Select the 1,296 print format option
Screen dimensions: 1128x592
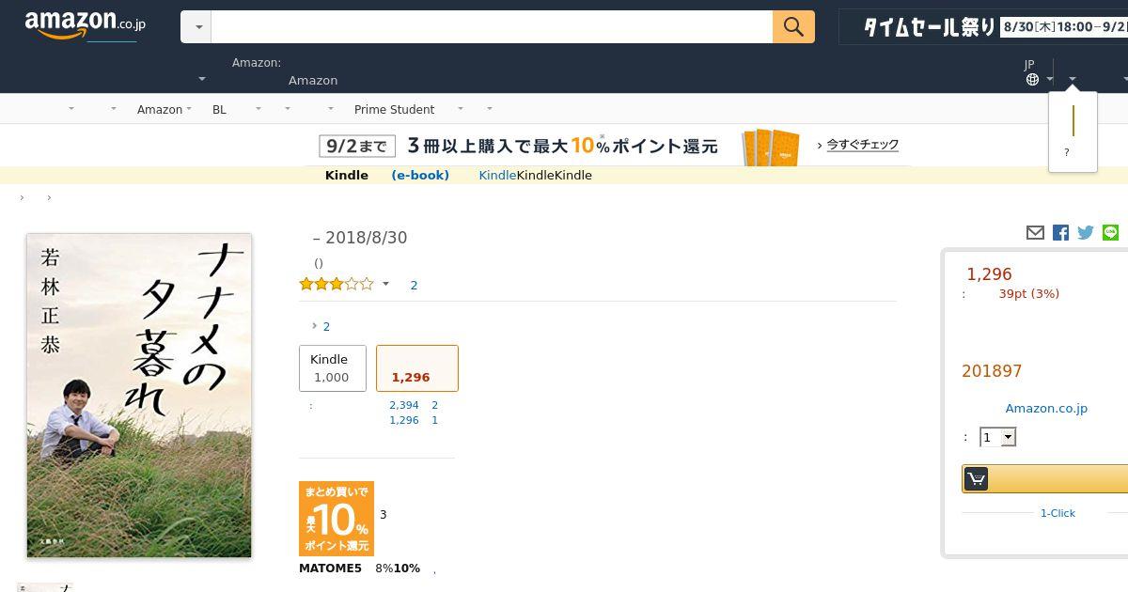(x=416, y=368)
